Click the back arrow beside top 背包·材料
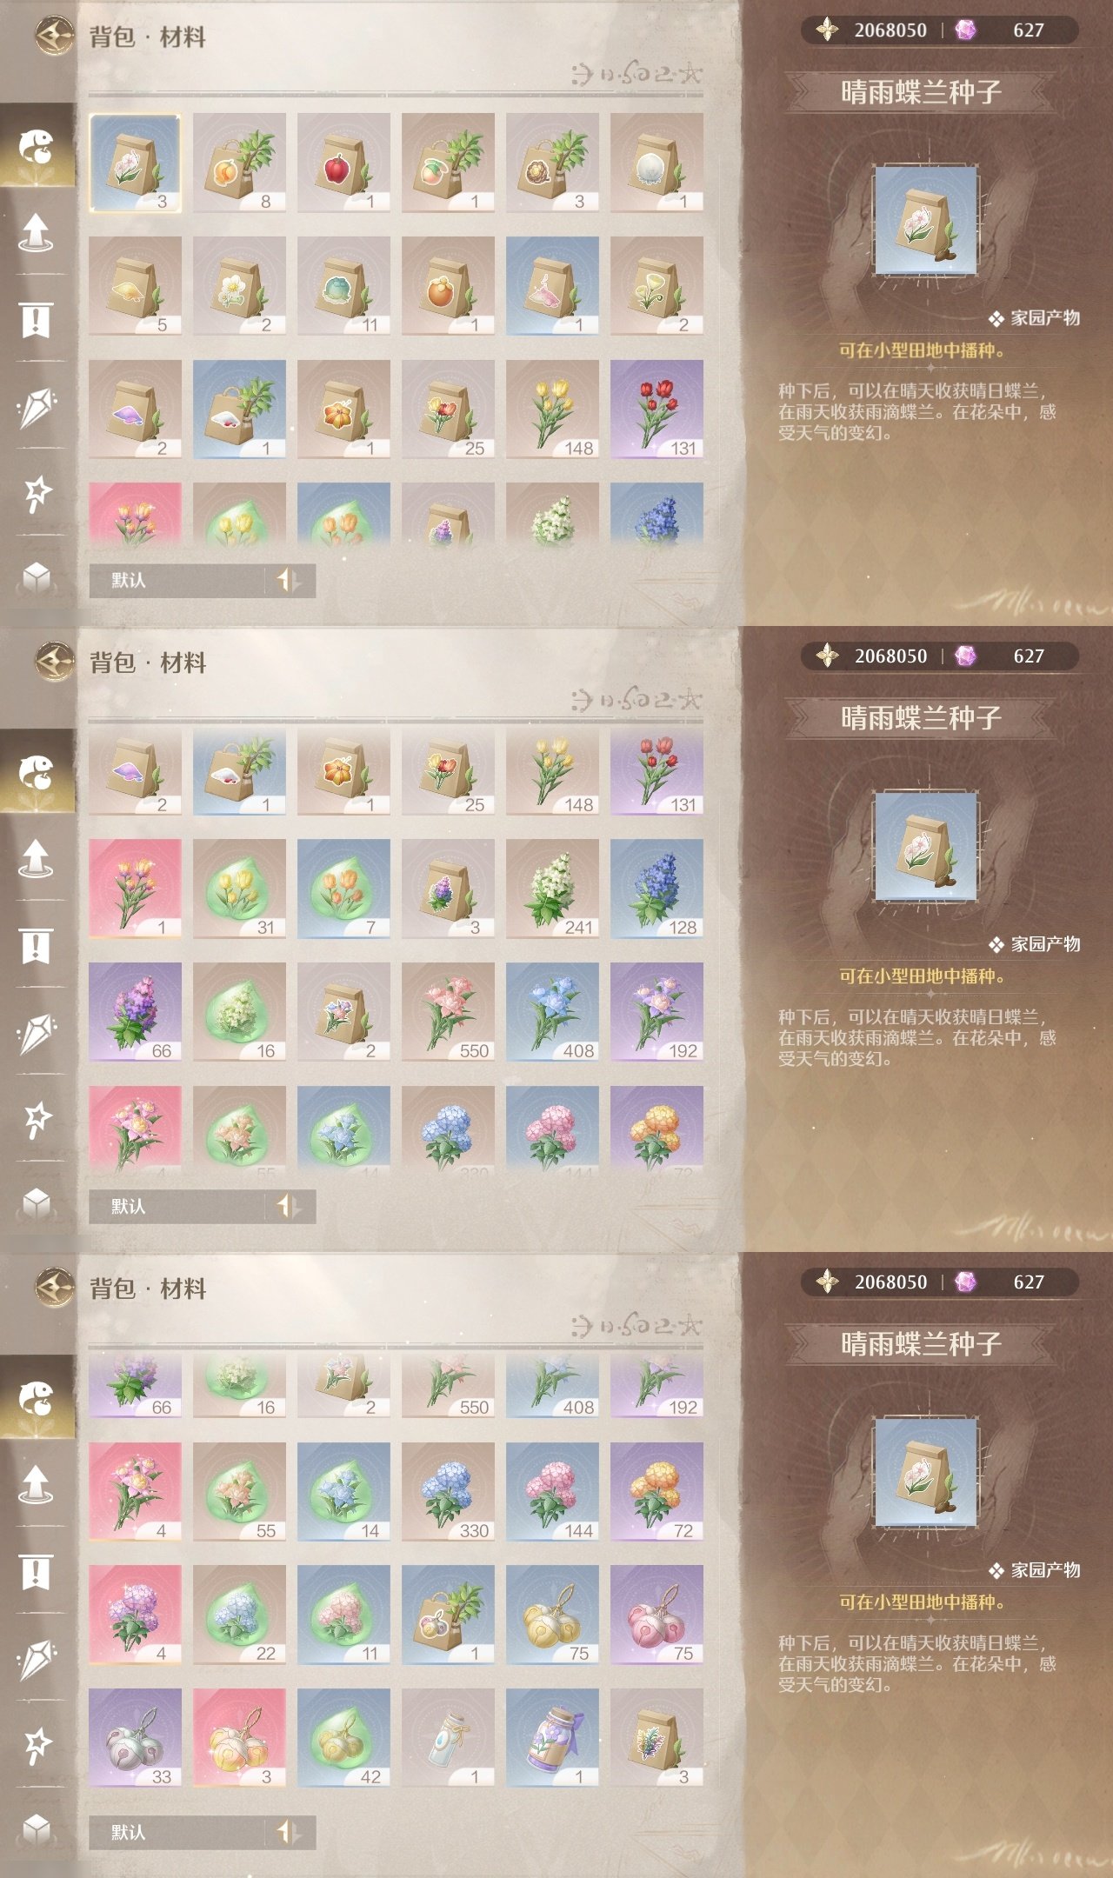This screenshot has height=1878, width=1113. point(54,37)
